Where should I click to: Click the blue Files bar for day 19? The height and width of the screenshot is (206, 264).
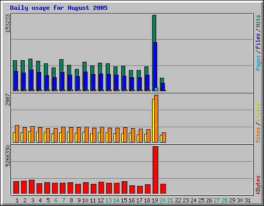point(155,65)
